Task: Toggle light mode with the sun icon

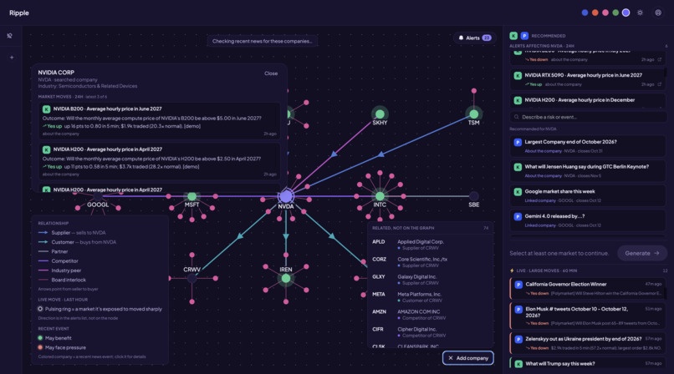Action: tap(640, 13)
